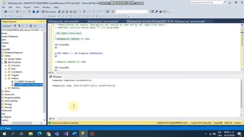Screen dimensions: 244x137
Task: Click the Connect plug icon in Object Explorer
Action: [x=15, y=26]
